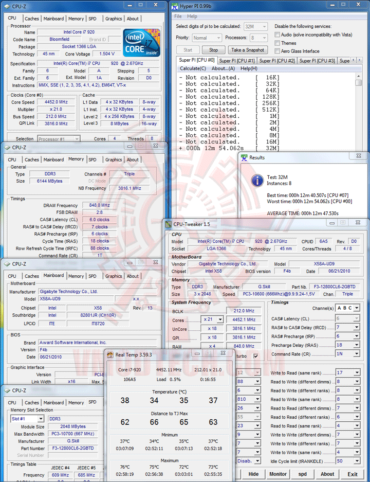The image size is (370, 482).
Task: Click Part Number F3-12800CL6-2GBTD in CPU-Z SPD
Action: (73, 448)
